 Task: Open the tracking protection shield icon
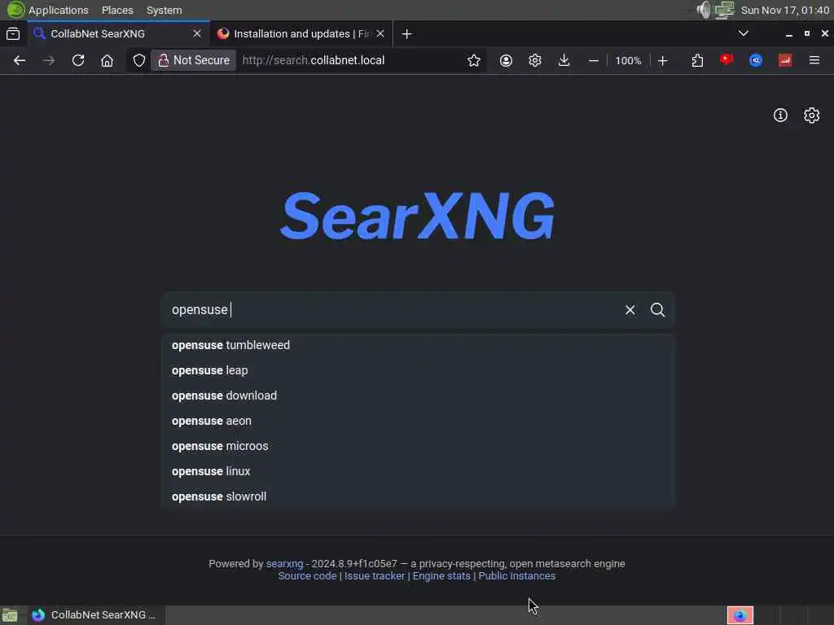click(138, 60)
